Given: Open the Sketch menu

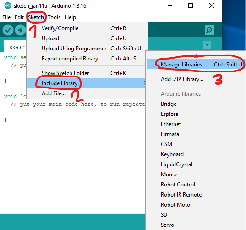Looking at the screenshot, I should coord(36,17).
